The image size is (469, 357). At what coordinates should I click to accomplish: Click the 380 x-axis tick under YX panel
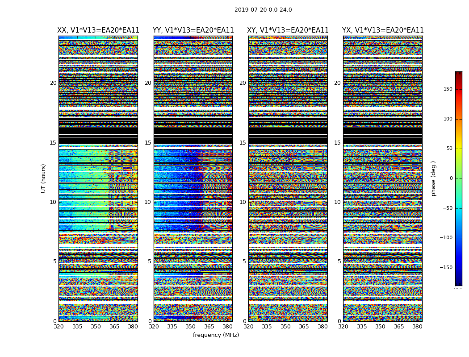click(417, 327)
